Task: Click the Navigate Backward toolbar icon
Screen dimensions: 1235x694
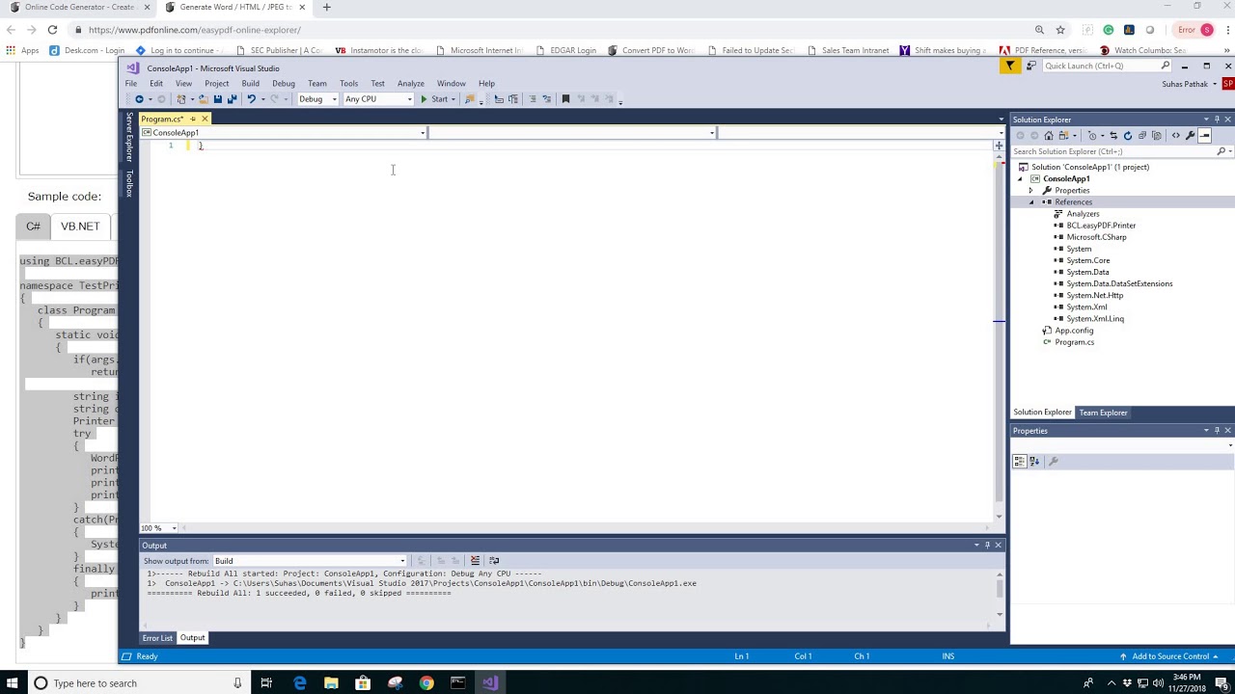Action: click(139, 98)
